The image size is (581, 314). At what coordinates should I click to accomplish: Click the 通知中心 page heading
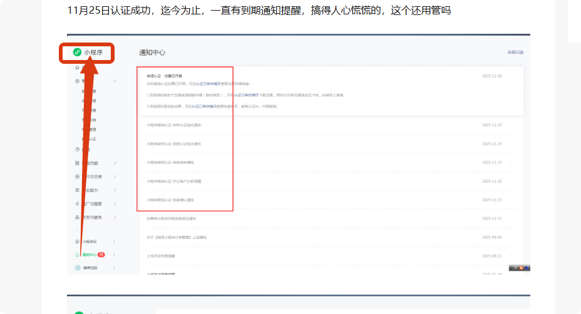point(152,53)
